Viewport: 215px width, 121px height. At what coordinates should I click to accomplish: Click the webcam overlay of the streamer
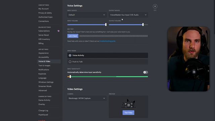[188, 59]
